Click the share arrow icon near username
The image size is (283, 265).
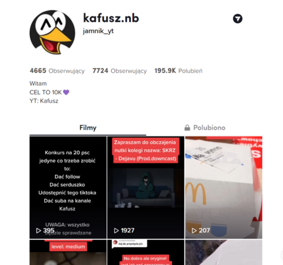[238, 19]
